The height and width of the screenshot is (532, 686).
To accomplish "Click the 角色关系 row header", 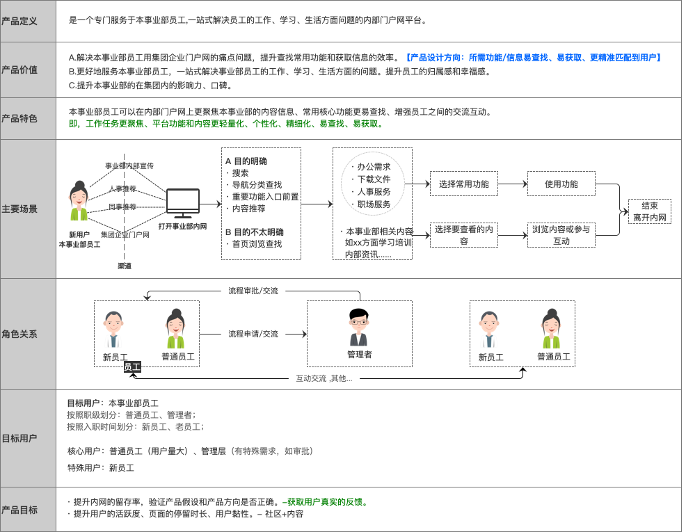I will coord(28,334).
